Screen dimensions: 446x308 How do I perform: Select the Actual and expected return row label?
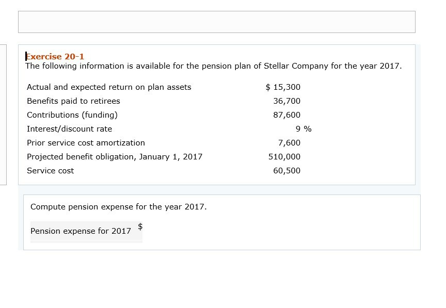pos(109,87)
